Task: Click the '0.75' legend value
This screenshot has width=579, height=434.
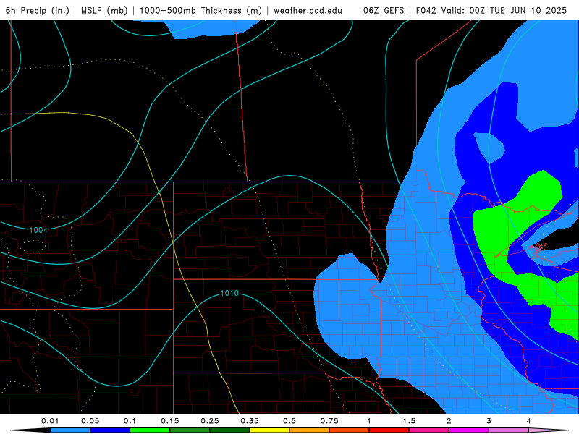Action: 329,421
